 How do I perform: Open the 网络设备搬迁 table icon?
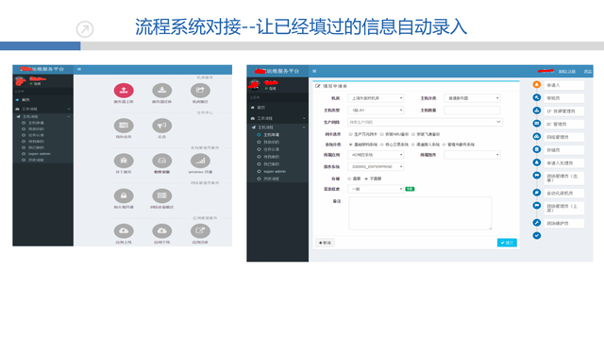tap(161, 195)
